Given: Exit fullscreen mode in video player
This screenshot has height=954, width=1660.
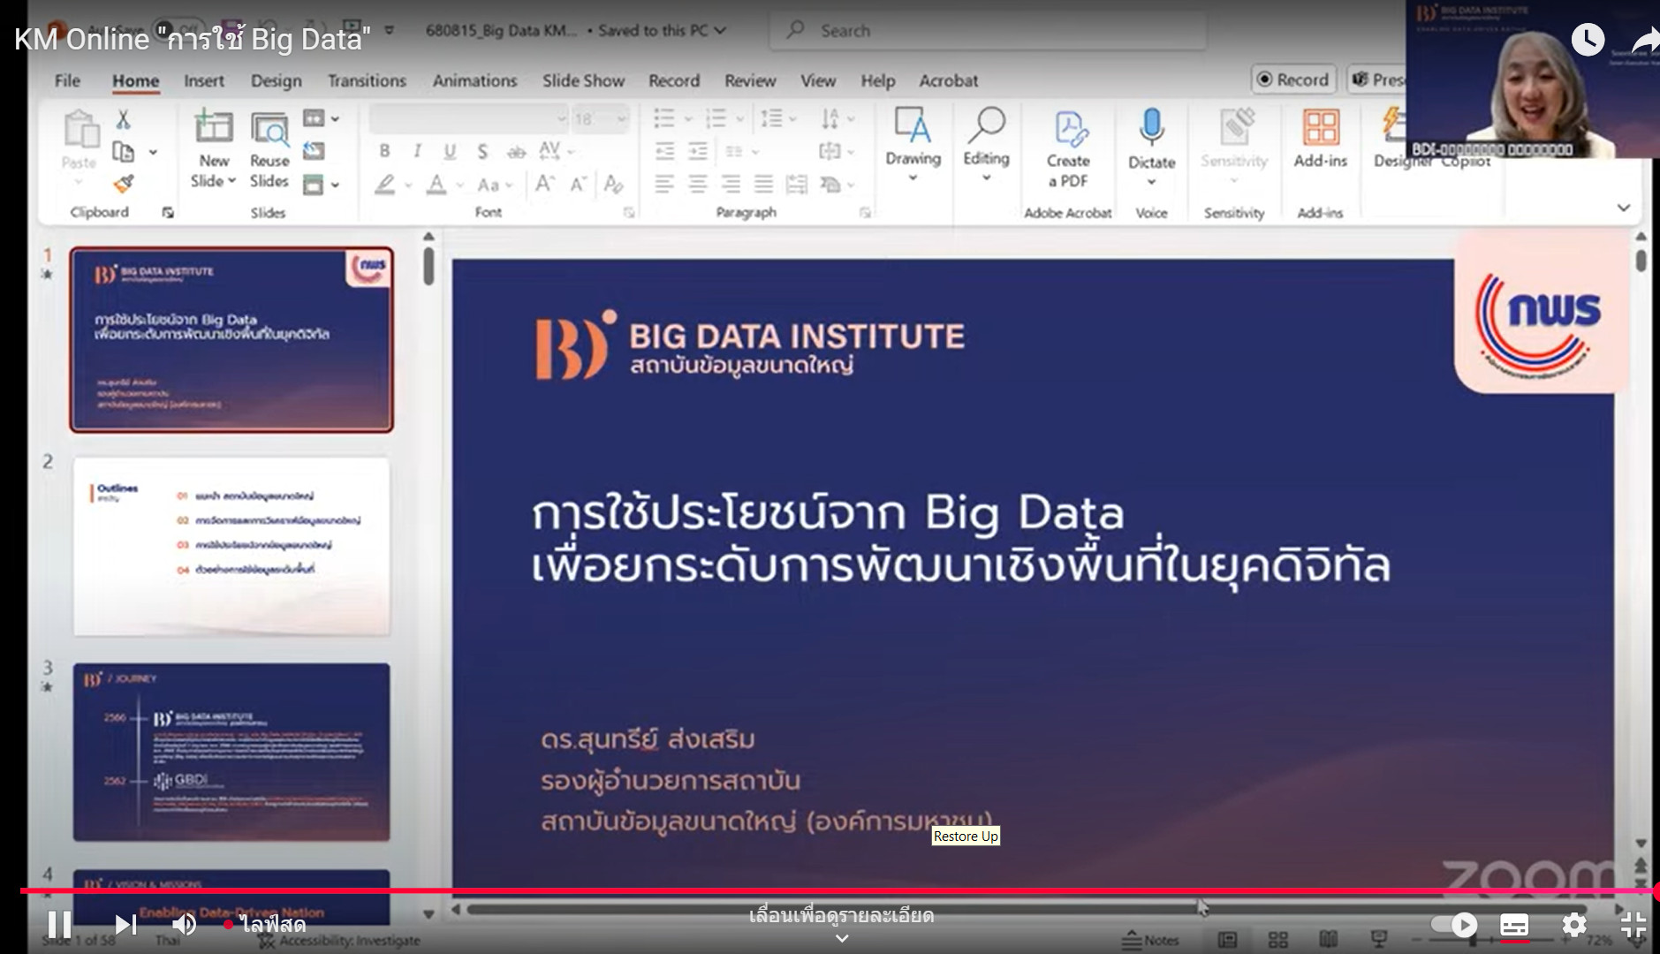Looking at the screenshot, I should pyautogui.click(x=1633, y=925).
